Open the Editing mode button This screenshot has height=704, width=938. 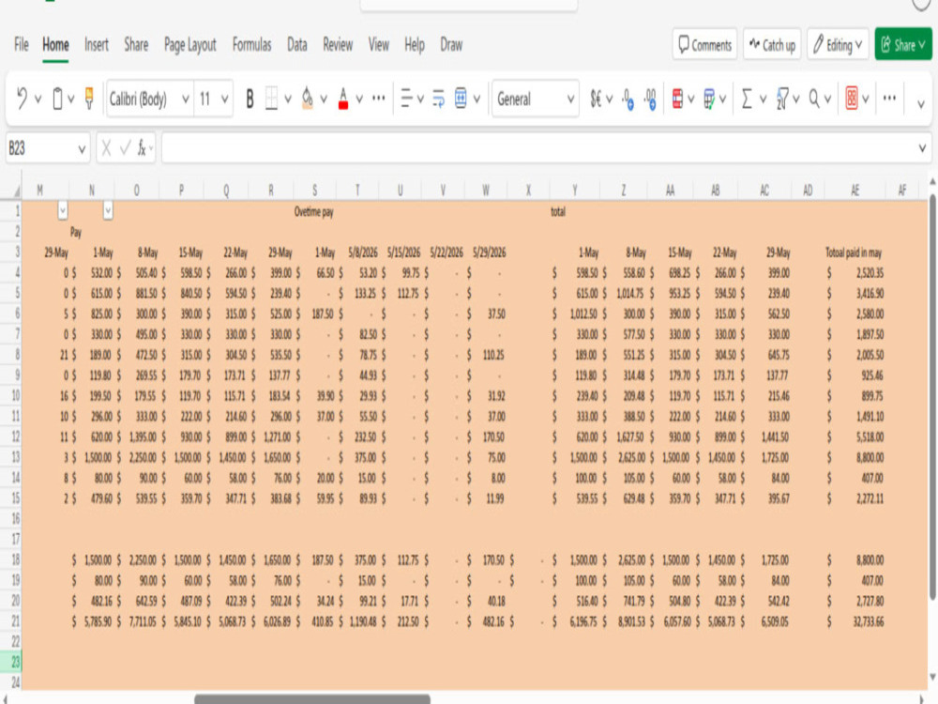[838, 44]
